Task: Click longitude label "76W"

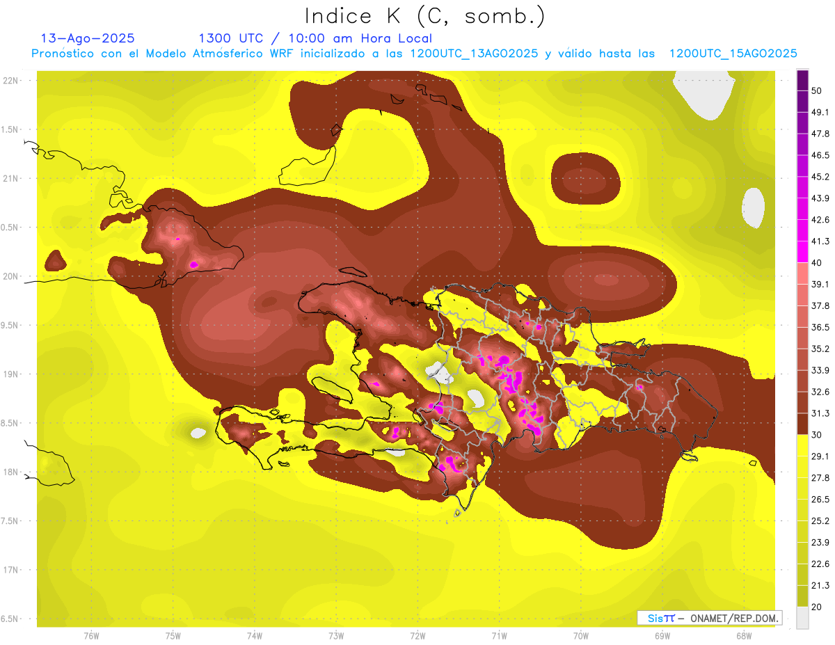Action: coord(91,635)
